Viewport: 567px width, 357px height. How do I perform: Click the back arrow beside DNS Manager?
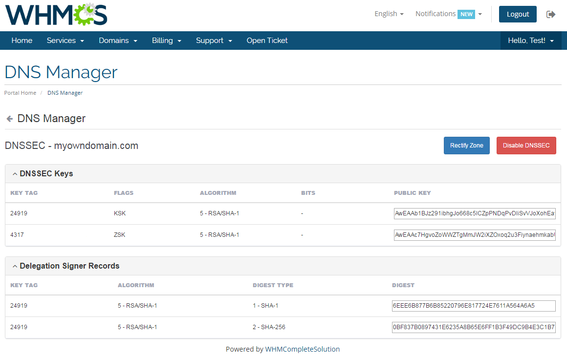(x=9, y=118)
